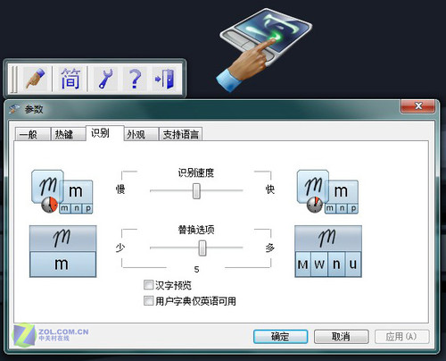Viewport: 446px width, 361px height.
Task: Click the 取消 button
Action: [x=342, y=337]
